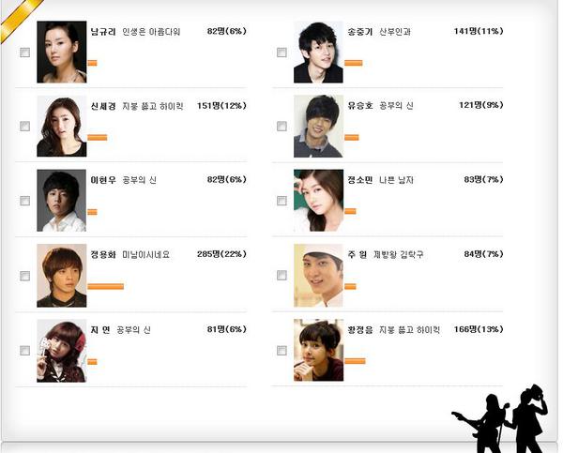
Task: Open 남규리's profile photo
Action: [62, 52]
